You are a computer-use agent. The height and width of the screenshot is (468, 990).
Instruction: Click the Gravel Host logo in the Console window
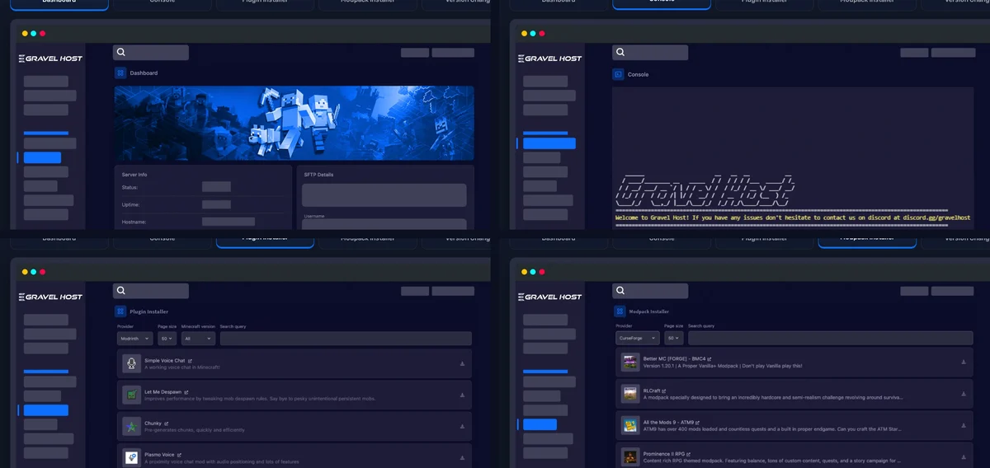click(x=549, y=58)
